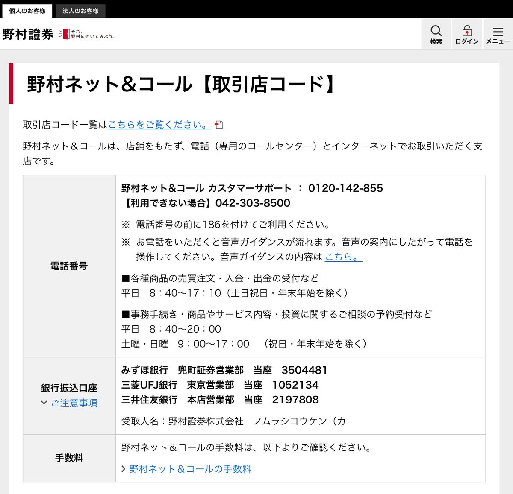Click the 電話番号 row header

tap(69, 266)
